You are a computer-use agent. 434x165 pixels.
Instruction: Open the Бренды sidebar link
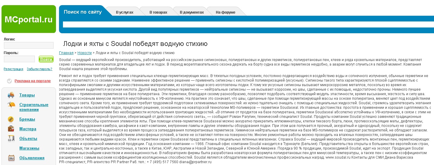pyautogui.click(x=27, y=119)
